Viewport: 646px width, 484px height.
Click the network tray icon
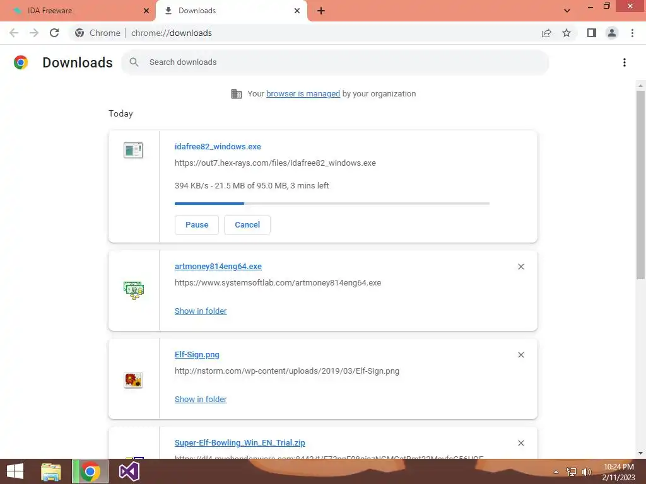[x=571, y=472]
